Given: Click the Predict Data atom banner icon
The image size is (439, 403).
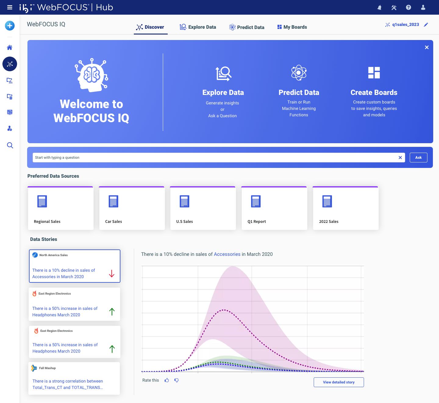Looking at the screenshot, I should [299, 73].
